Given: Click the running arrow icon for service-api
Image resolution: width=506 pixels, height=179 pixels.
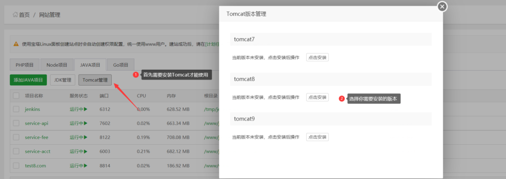Looking at the screenshot, I should pos(85,123).
